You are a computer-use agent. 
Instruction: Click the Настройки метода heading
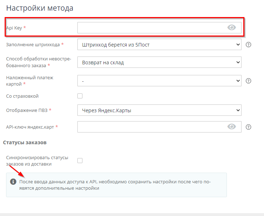click(40, 8)
